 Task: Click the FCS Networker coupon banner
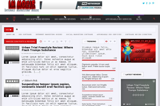coord(71,5)
